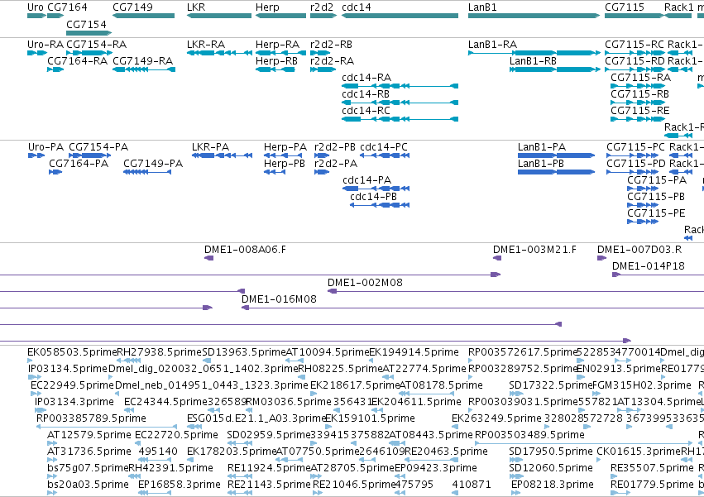Click the CG7115 gene glyph
The width and height of the screenshot is (704, 497).
(x=634, y=16)
